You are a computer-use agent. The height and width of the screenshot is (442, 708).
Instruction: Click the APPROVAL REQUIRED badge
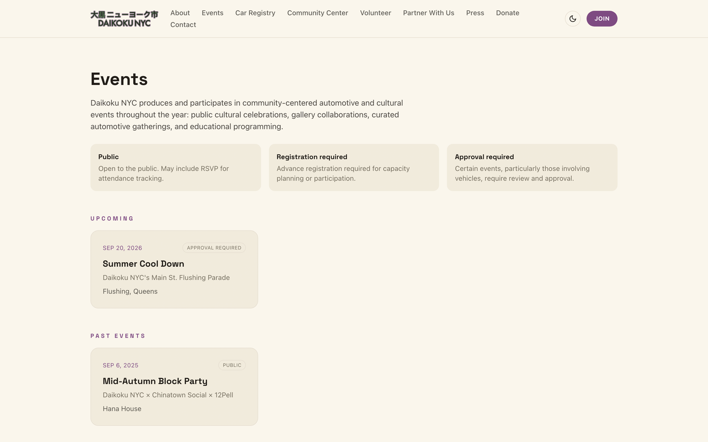click(214, 248)
